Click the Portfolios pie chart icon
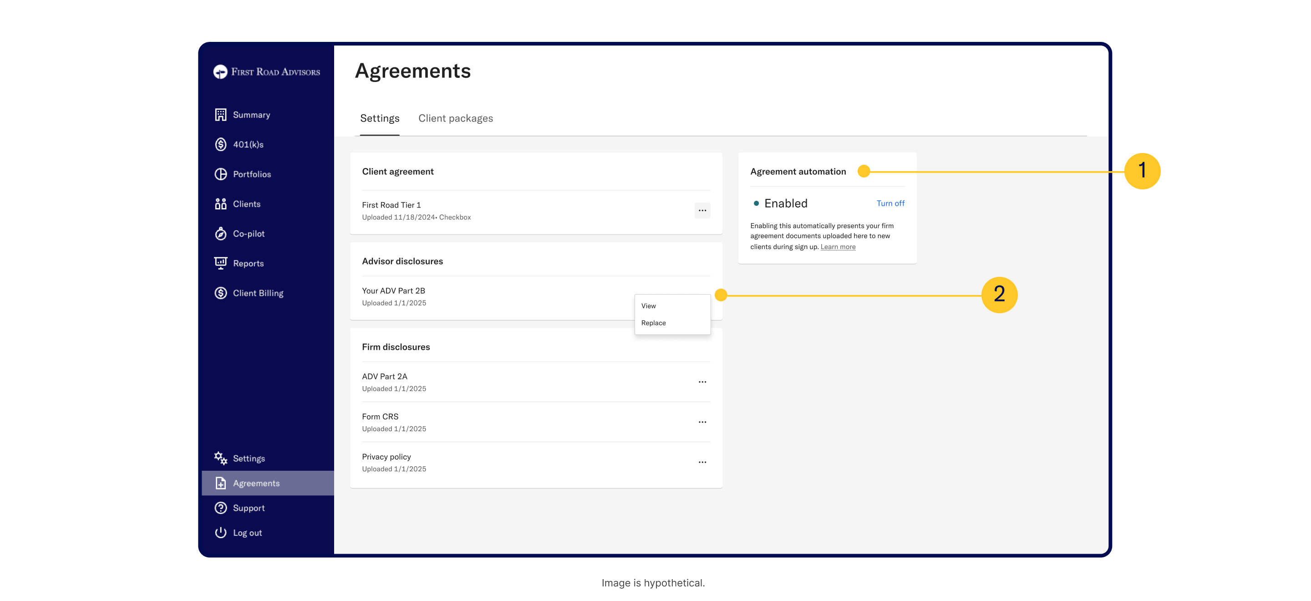 [220, 174]
